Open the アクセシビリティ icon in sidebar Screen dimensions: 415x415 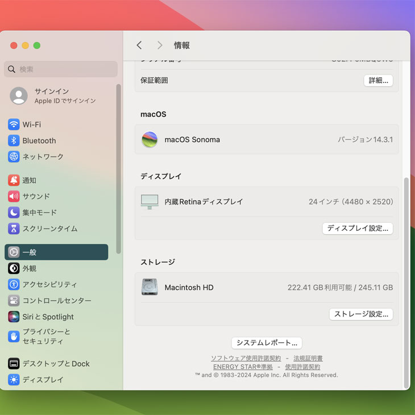(x=14, y=284)
